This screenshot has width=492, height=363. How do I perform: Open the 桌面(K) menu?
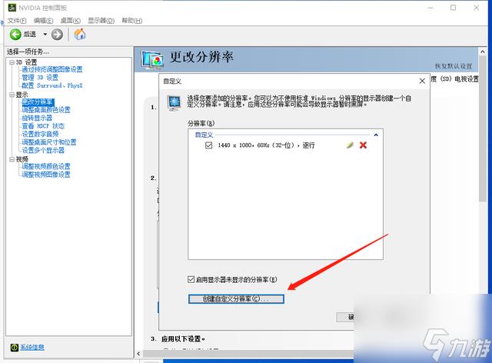(x=70, y=21)
